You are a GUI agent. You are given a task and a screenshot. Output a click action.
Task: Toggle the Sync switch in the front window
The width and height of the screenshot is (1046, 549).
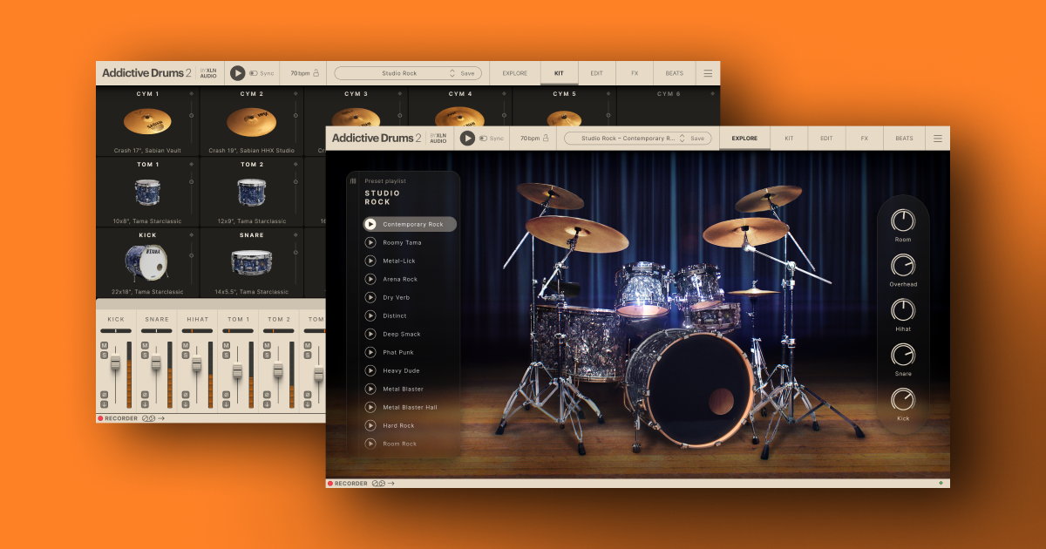(482, 139)
